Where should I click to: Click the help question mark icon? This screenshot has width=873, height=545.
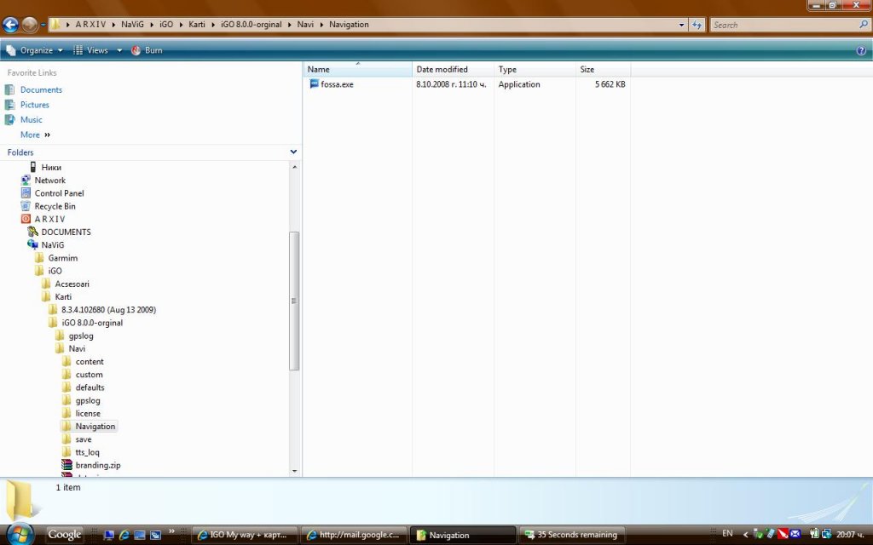tap(861, 51)
